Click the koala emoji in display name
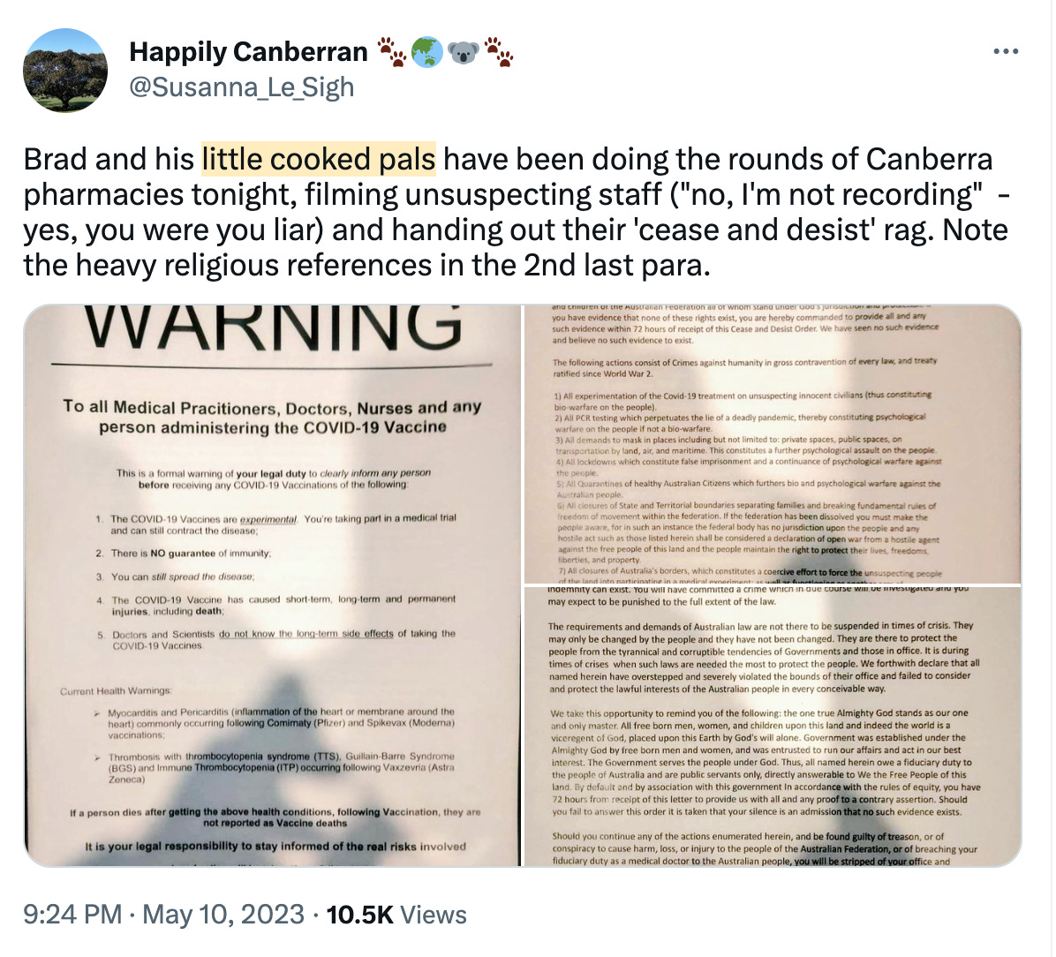Screen dimensions: 1056x957 pos(463,53)
